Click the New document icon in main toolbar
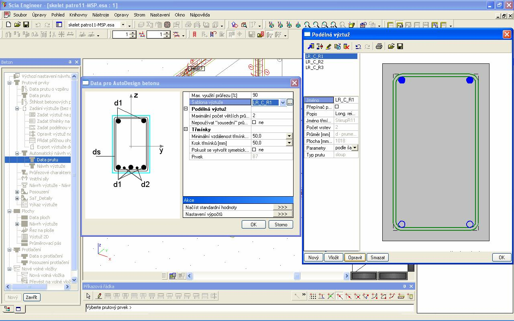This screenshot has width=514, height=321. 8,25
